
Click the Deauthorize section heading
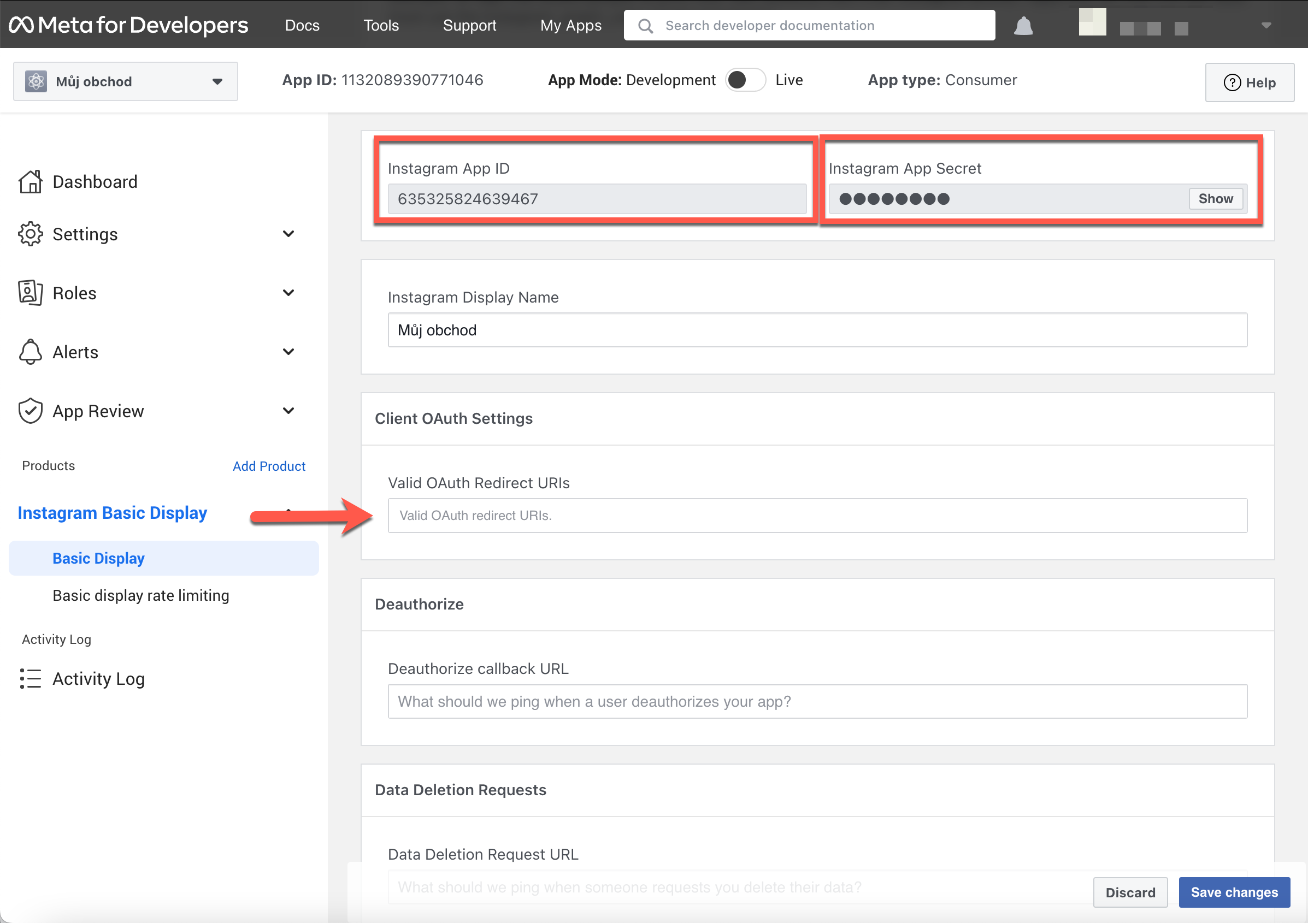pyautogui.click(x=419, y=604)
